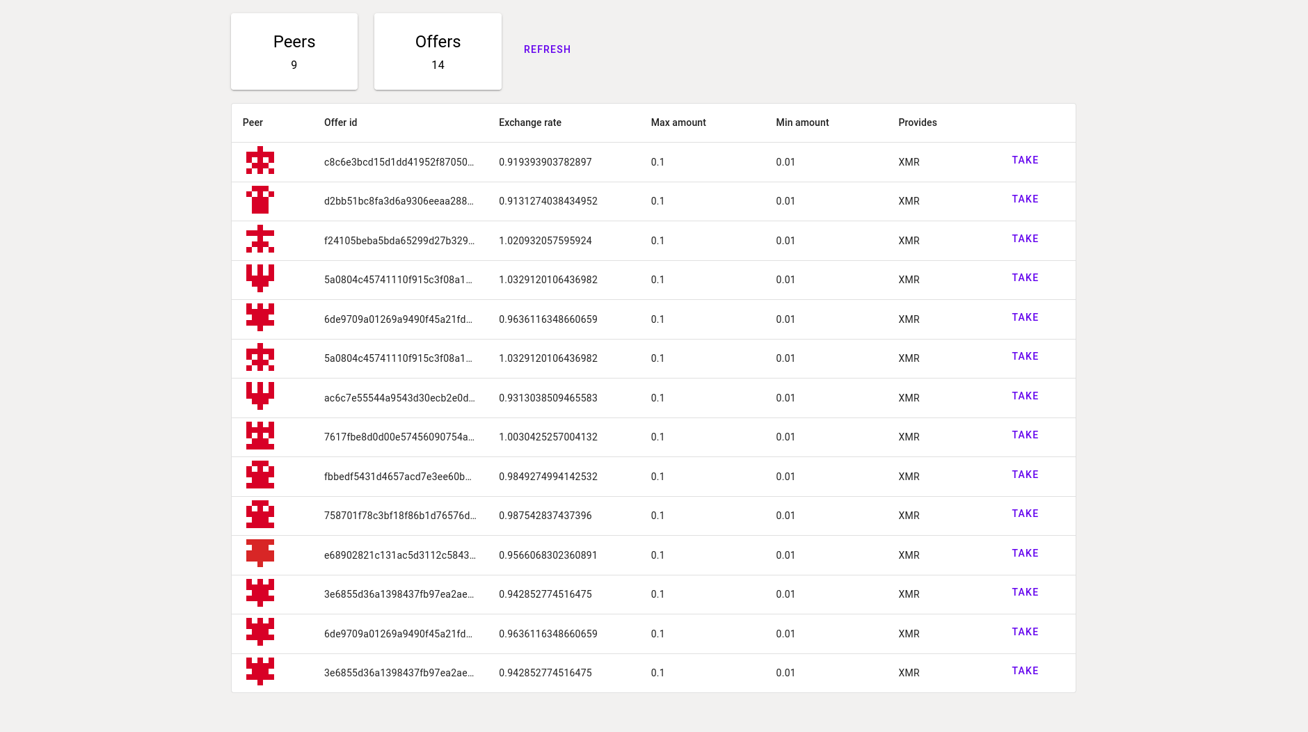Take offer d2bb51bc8fa3d6a9306eeaa288
Viewport: 1308px width, 732px height.
point(1024,199)
